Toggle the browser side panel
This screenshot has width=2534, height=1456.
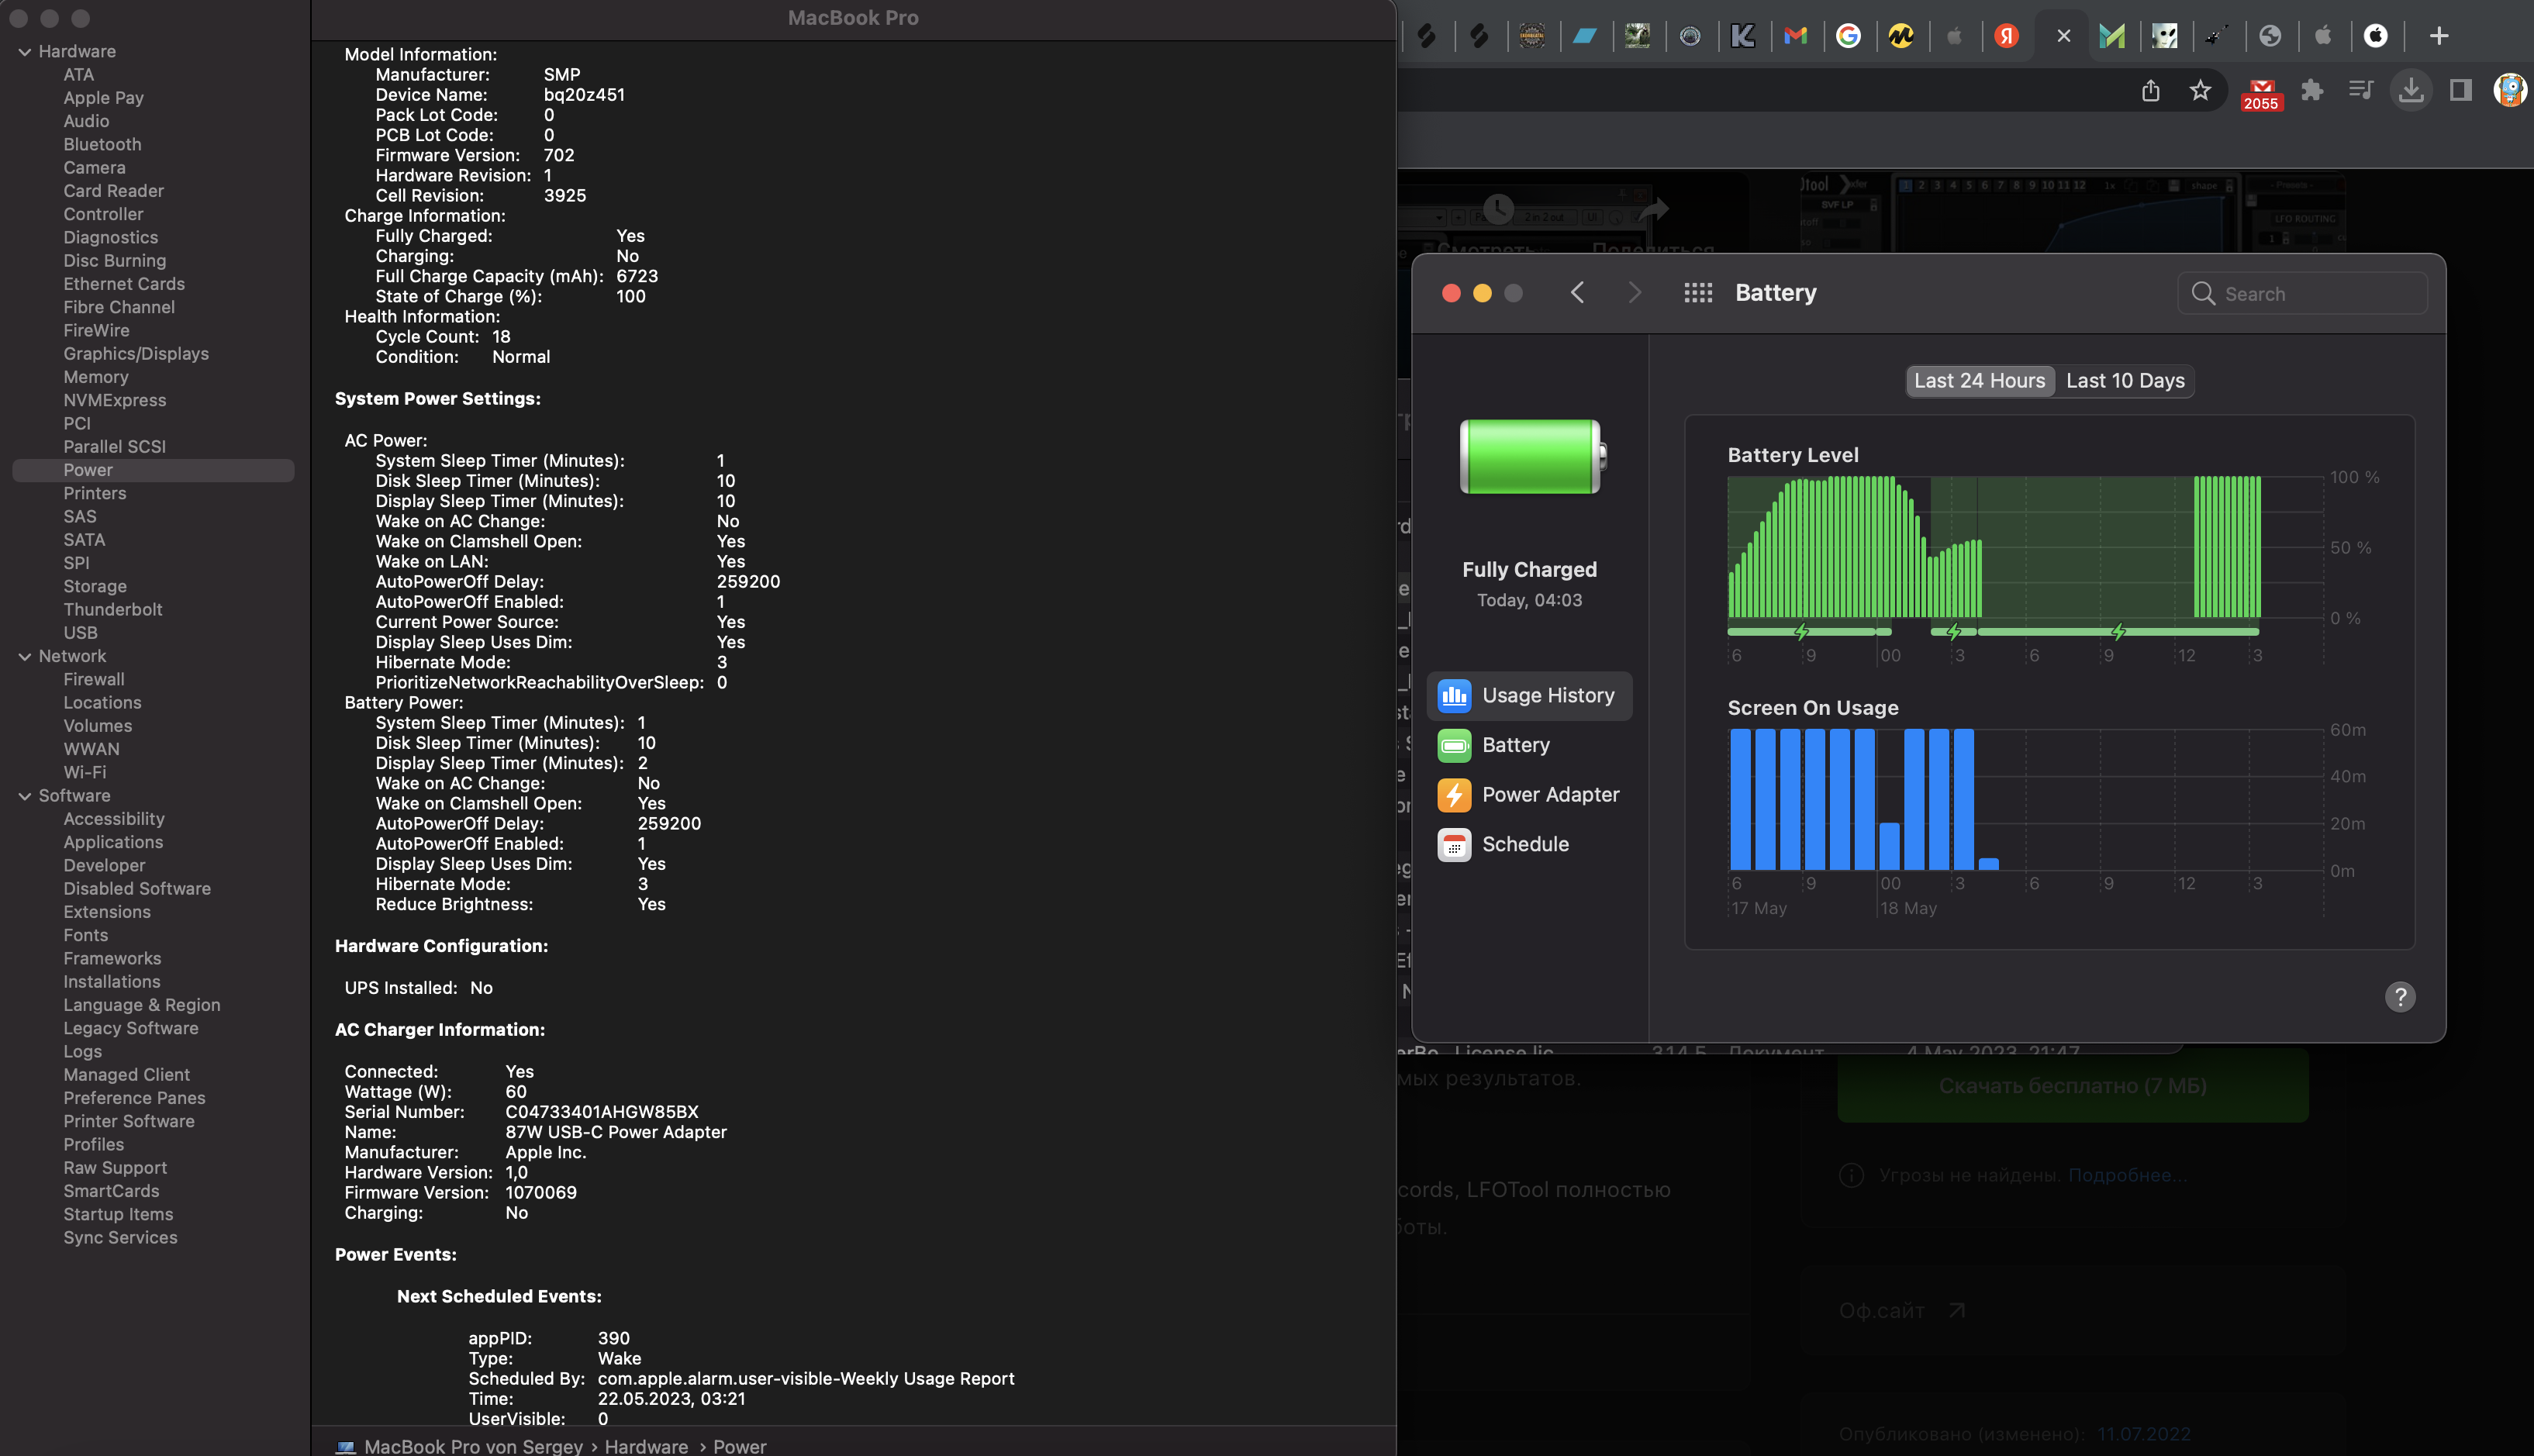tap(2460, 91)
